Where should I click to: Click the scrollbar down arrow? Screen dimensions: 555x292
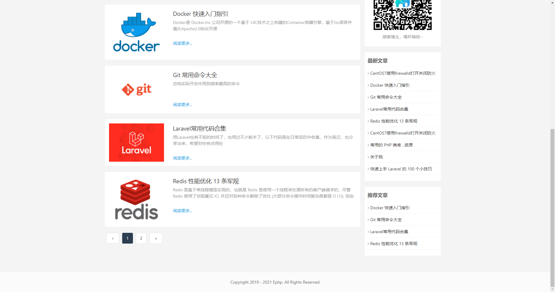point(553,290)
